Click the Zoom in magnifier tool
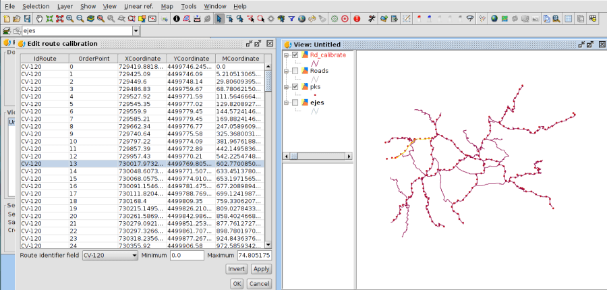The height and width of the screenshot is (290, 607). (69, 18)
